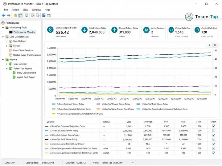Uncheck Graph for Estimated Daily Cost Cents
Screen dimensions: 222x166
214,126
